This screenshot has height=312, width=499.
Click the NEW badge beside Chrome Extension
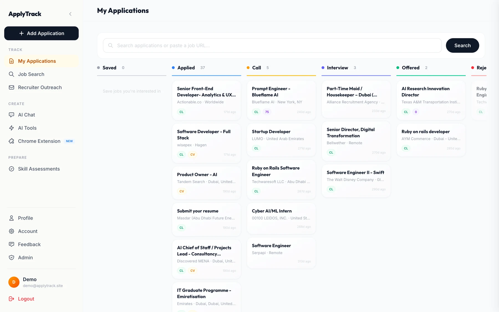tap(69, 141)
